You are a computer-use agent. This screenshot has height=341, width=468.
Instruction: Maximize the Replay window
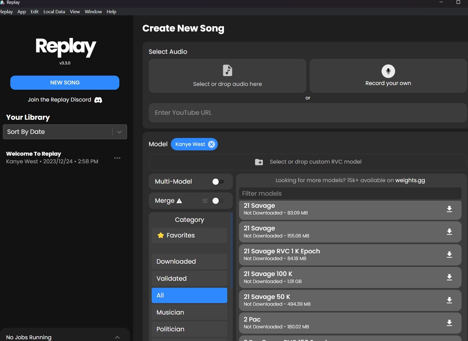pyautogui.click(x=458, y=2)
